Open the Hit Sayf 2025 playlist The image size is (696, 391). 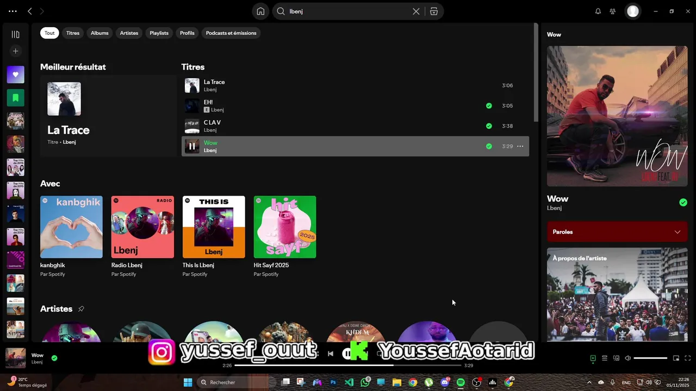click(285, 237)
